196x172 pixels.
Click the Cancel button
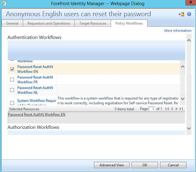173,165
